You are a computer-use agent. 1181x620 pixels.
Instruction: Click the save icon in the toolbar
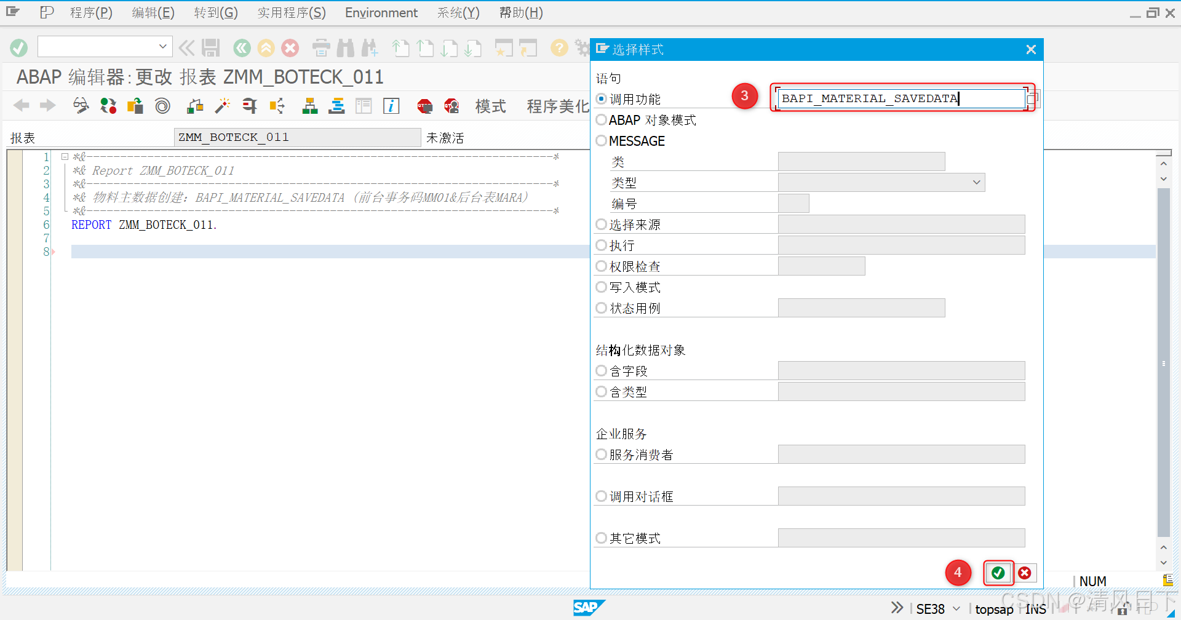tap(211, 47)
